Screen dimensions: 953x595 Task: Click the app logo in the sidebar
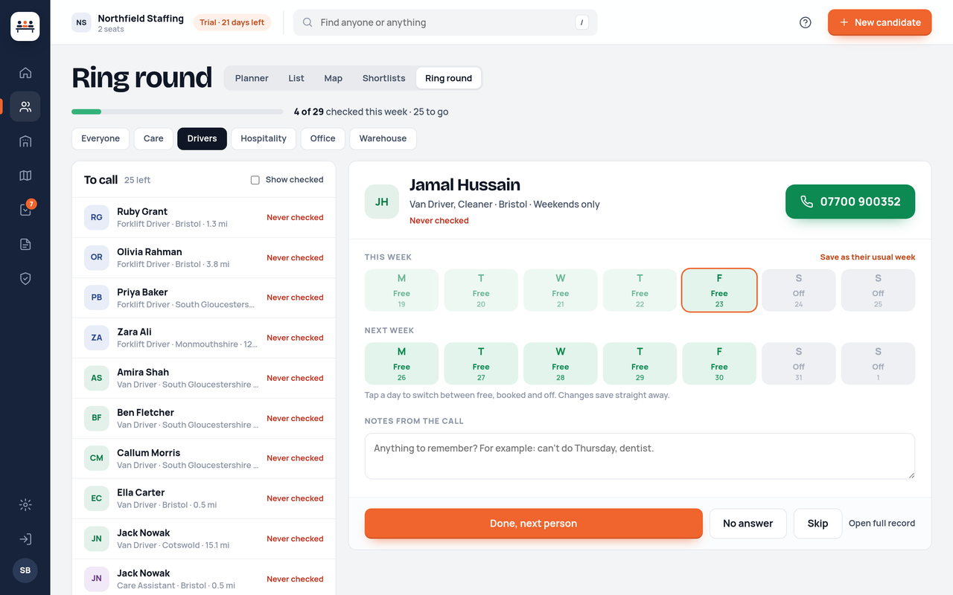tap(25, 27)
